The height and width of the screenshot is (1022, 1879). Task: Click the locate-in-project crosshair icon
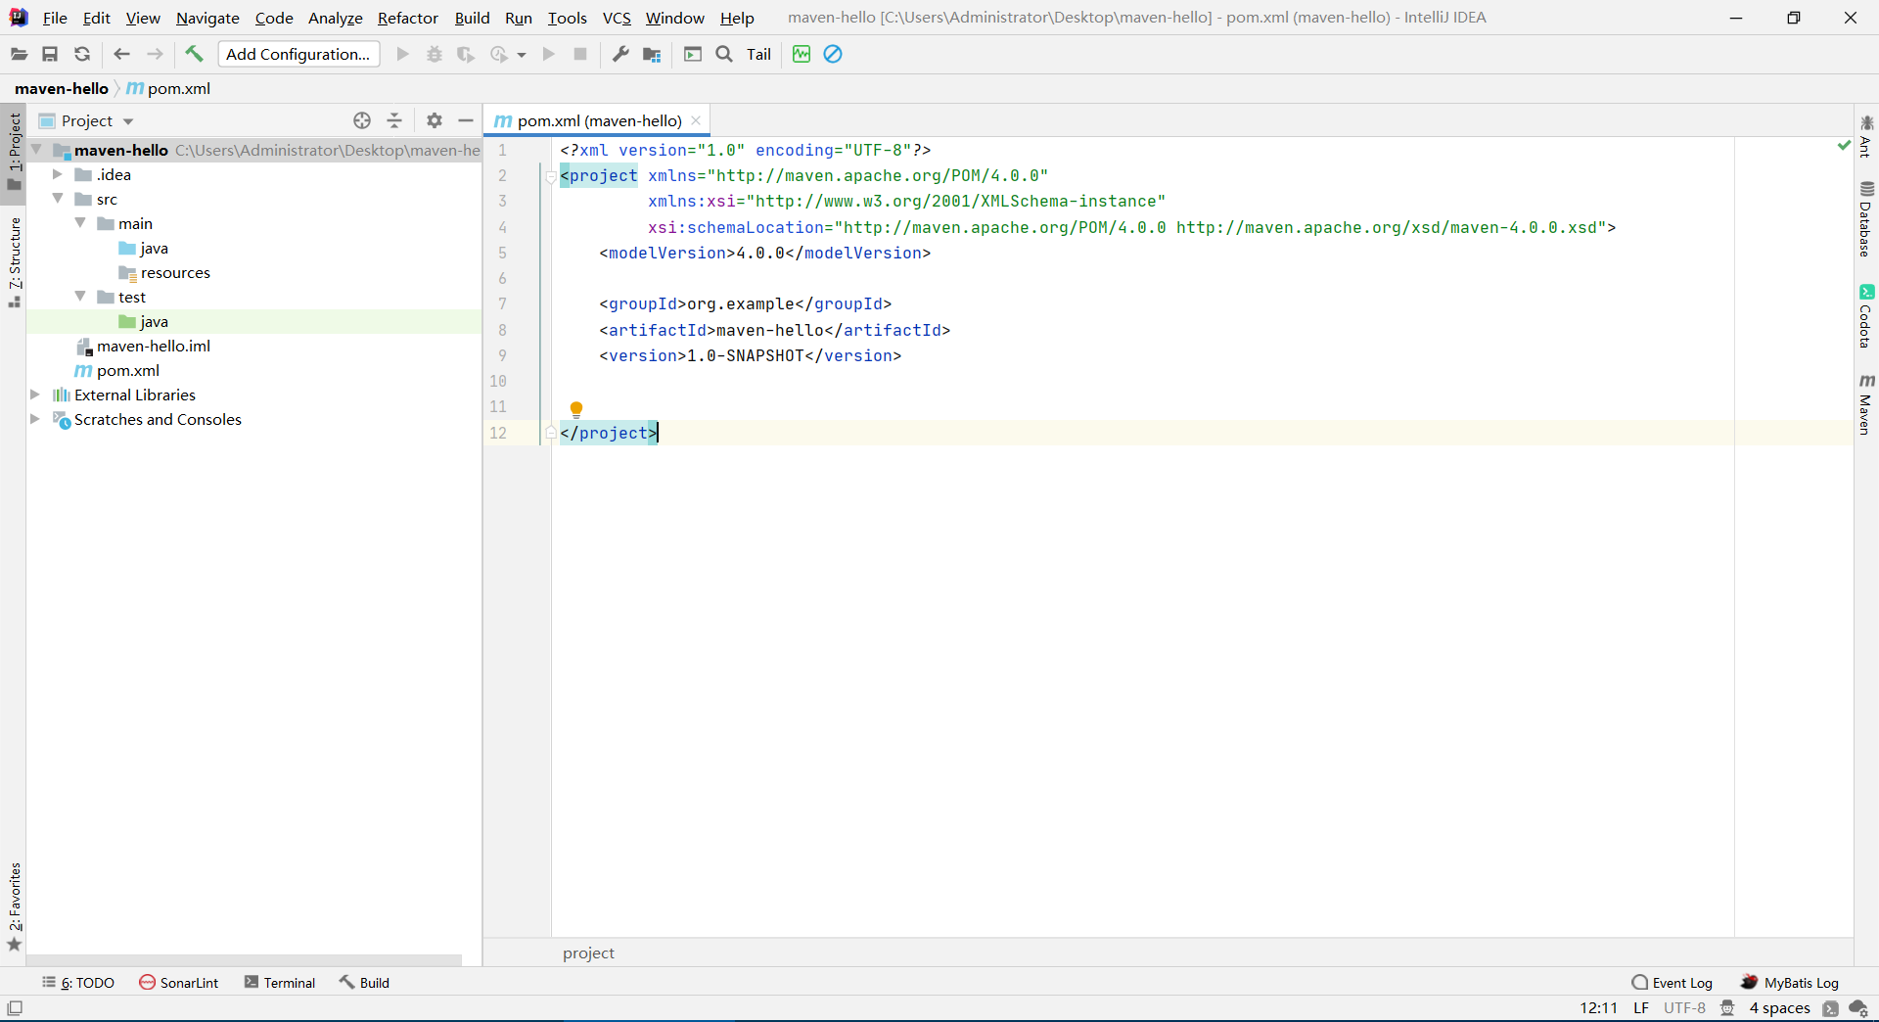pos(362,120)
